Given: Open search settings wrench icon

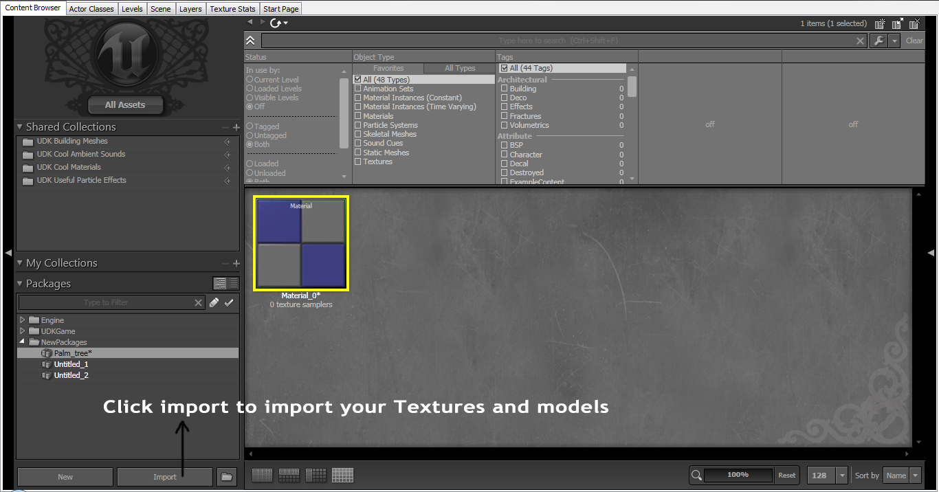Looking at the screenshot, I should [878, 41].
